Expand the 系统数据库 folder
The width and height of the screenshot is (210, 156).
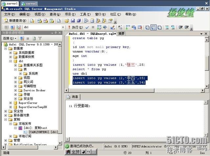10,53
